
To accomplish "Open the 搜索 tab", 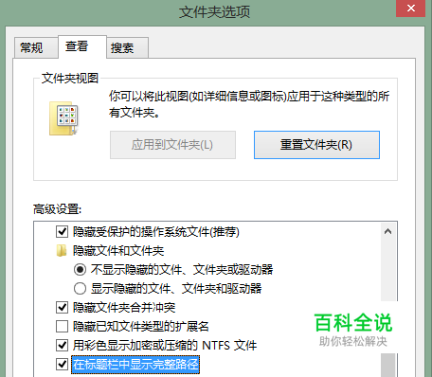I will (127, 48).
